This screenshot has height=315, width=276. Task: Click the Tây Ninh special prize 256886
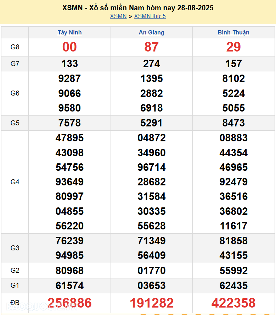coord(69,303)
